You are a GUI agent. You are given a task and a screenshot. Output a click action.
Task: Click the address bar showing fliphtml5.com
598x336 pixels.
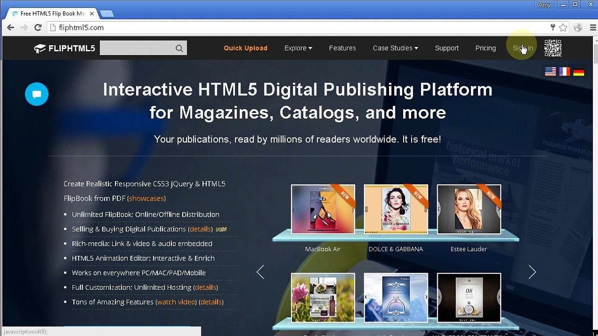pyautogui.click(x=299, y=28)
